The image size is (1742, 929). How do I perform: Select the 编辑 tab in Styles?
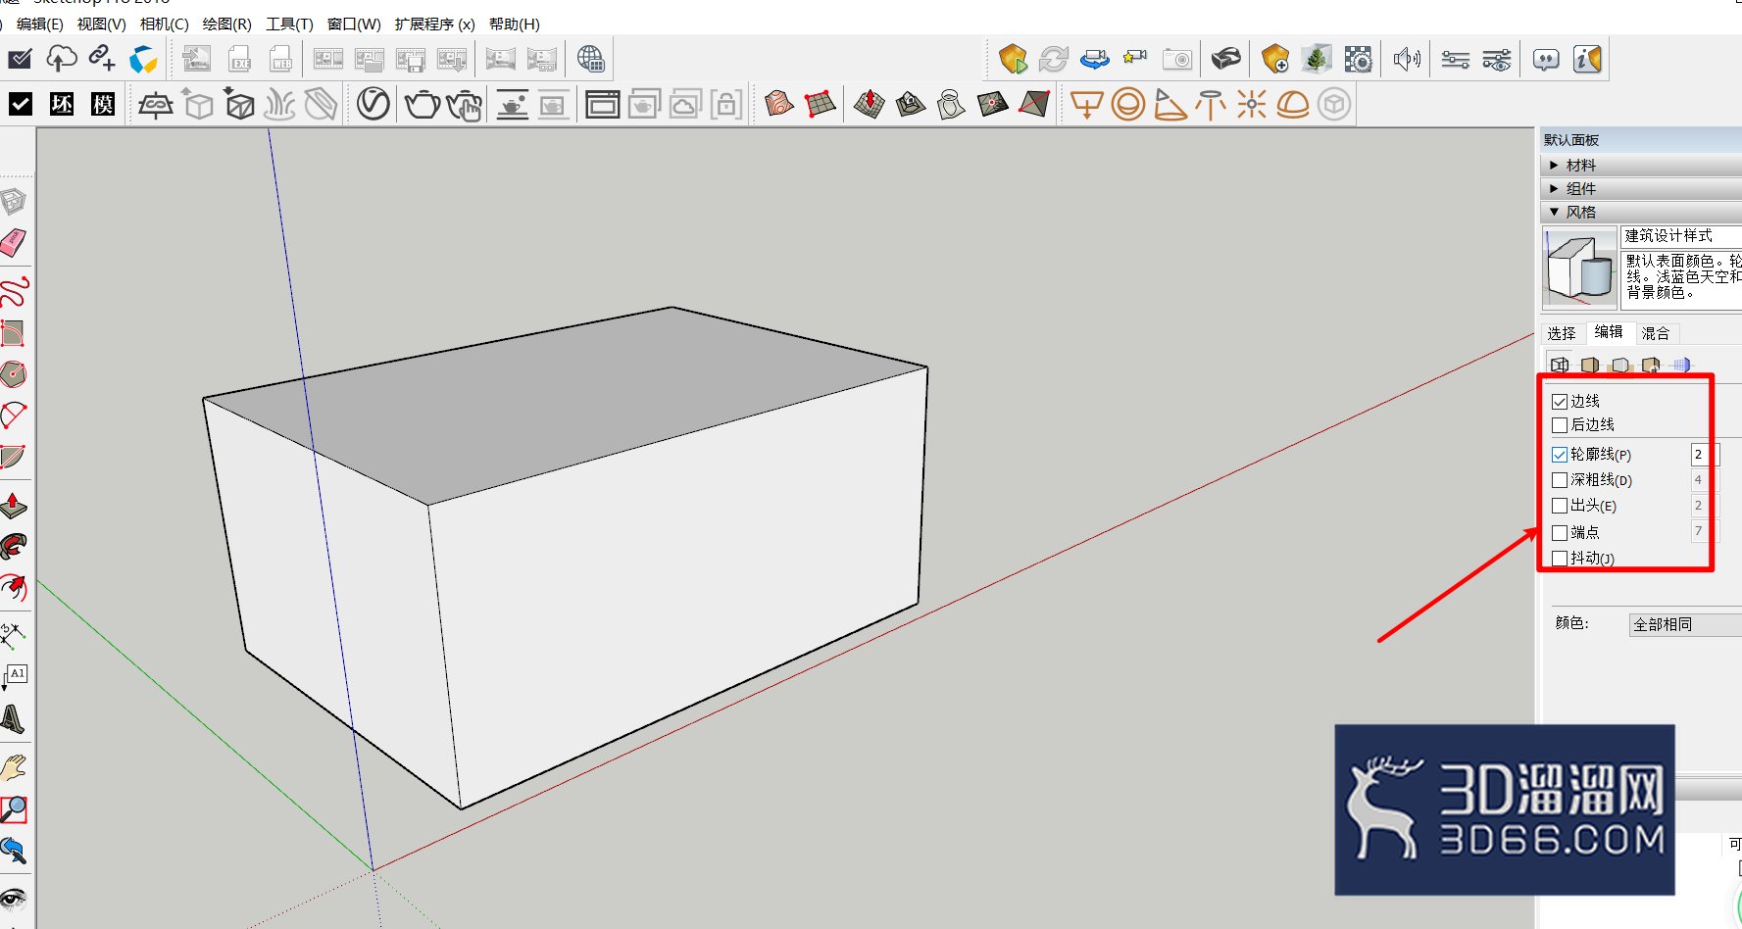coord(1609,332)
